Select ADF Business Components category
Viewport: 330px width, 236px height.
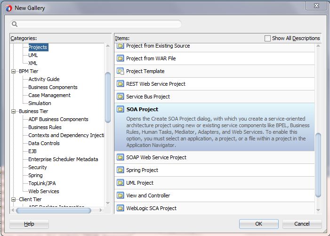click(58, 119)
